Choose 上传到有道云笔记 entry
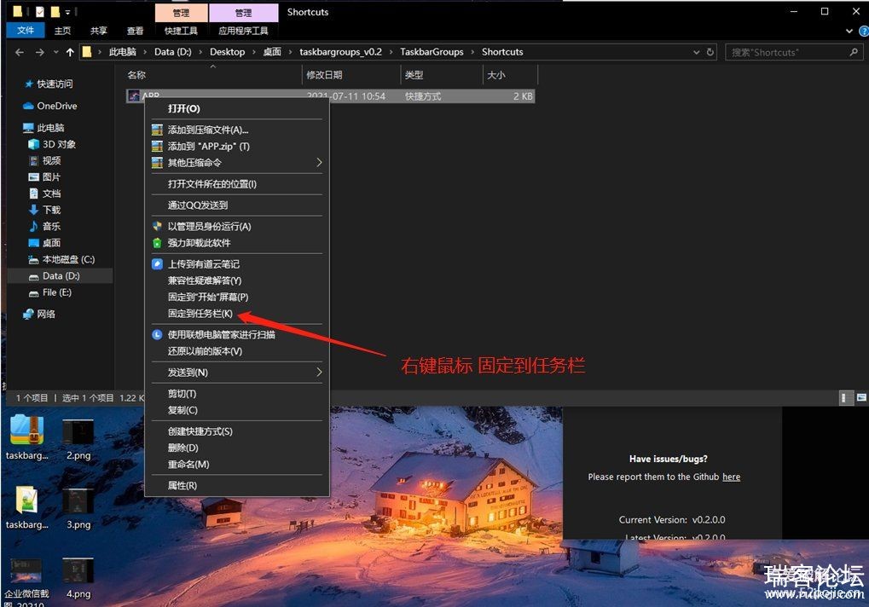869x607 pixels. [236, 264]
